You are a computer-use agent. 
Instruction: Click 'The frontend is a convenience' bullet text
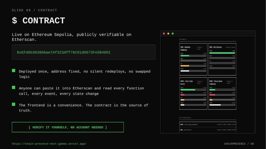click(83, 108)
